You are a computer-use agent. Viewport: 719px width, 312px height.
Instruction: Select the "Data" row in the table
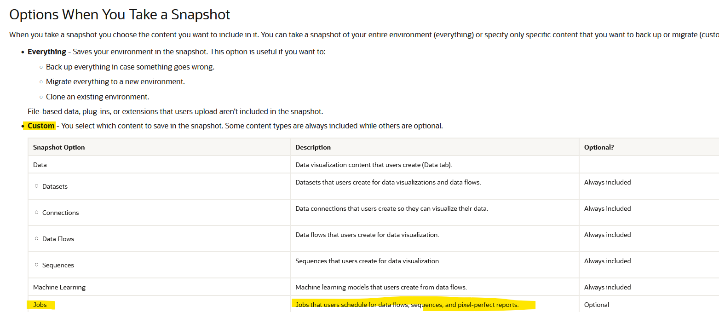[40, 164]
